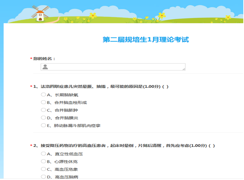Click the exam title 第二届规培生1月理论考试

pyautogui.click(x=145, y=39)
